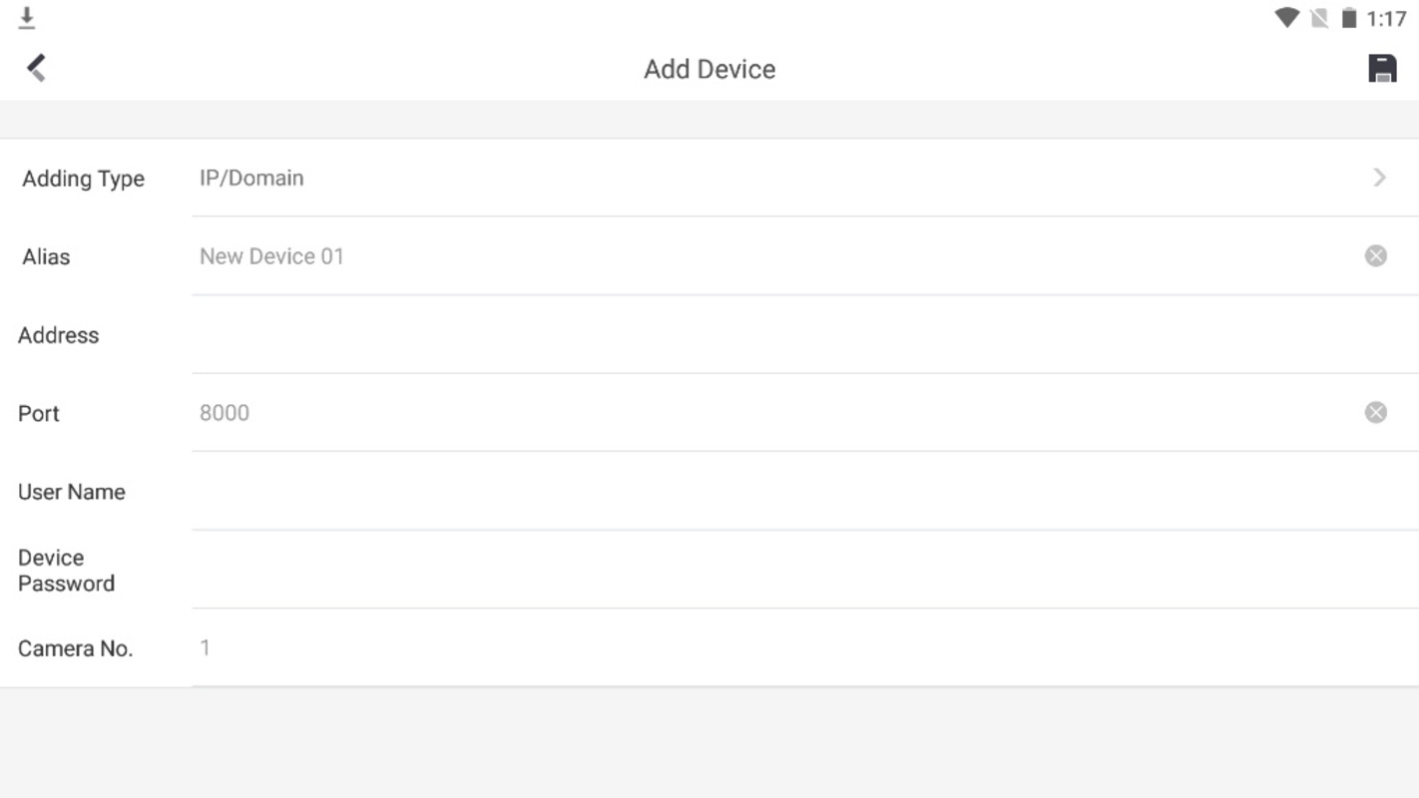Open the IP/Domain adding type selector
Viewport: 1419px width, 798px height.
(804, 178)
